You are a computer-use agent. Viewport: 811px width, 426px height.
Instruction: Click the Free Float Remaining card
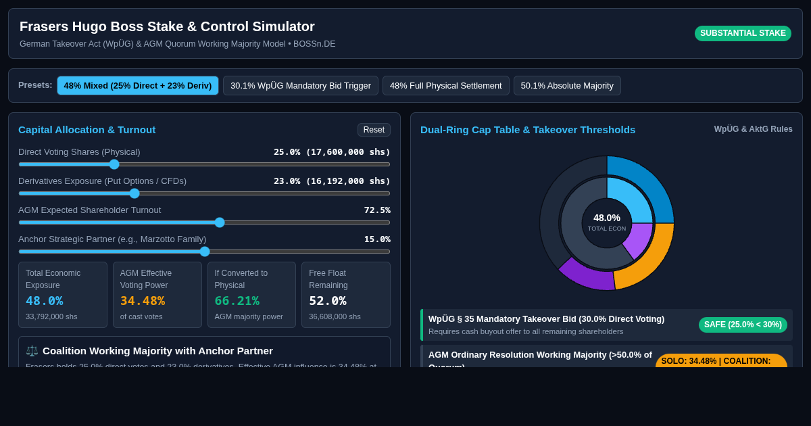(x=346, y=295)
